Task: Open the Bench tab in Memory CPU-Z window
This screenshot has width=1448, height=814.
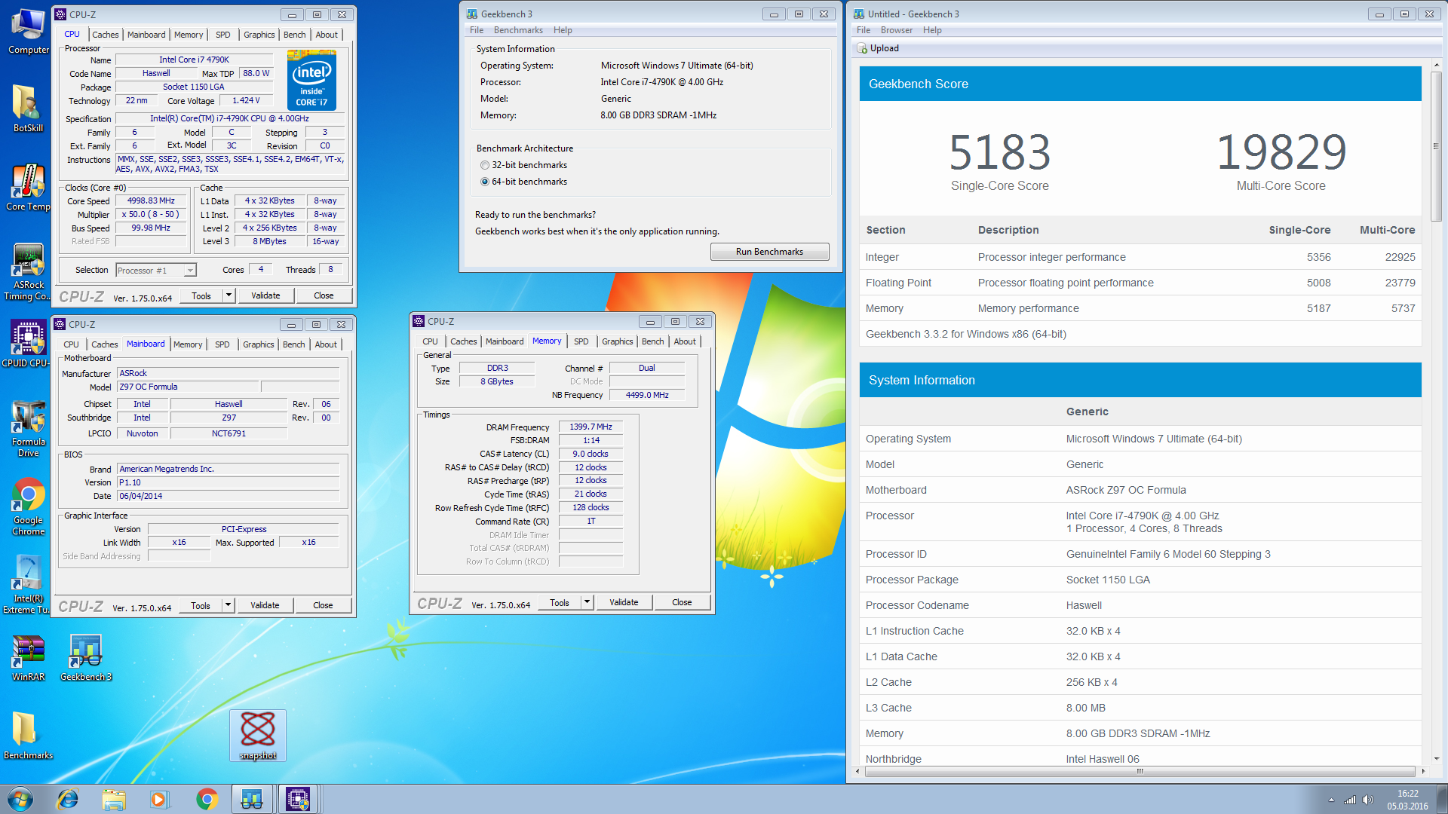Action: [653, 341]
